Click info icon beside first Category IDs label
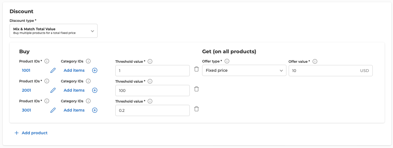Image resolution: width=393 pixels, height=148 pixels. [x=88, y=61]
